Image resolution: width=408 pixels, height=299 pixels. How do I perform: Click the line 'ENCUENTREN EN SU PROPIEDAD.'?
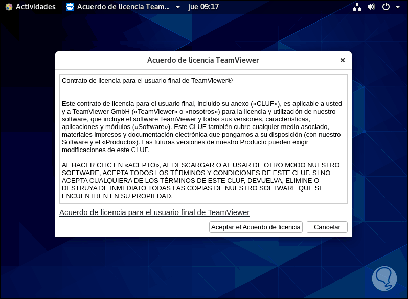click(118, 196)
